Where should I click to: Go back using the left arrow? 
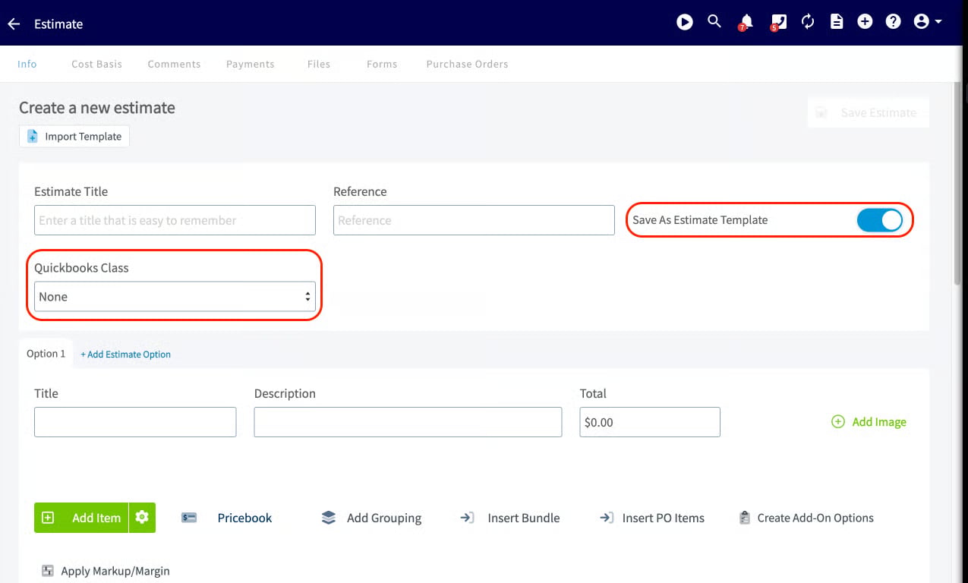tap(14, 24)
